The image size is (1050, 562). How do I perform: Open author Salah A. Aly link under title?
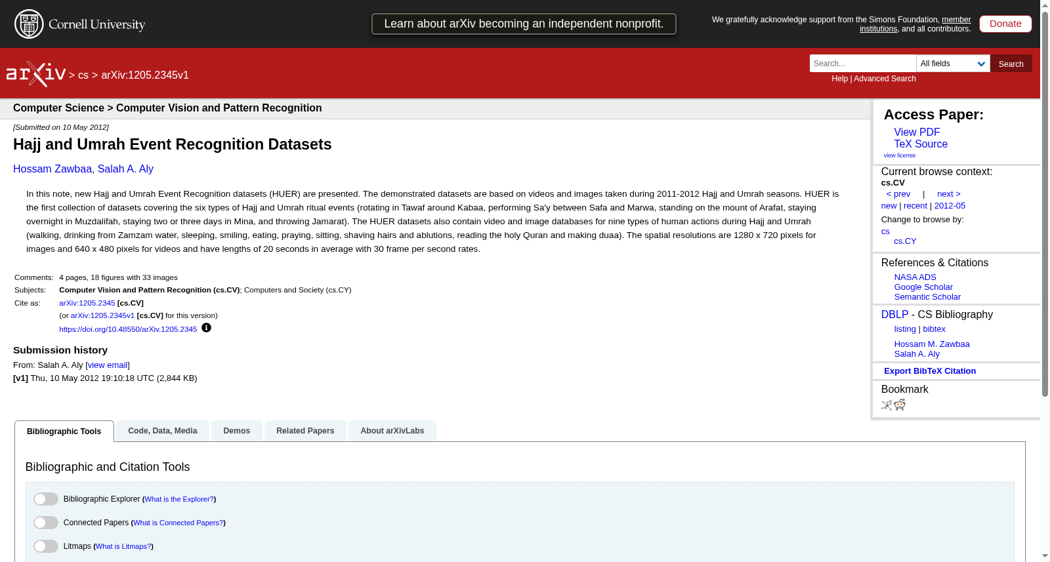[x=125, y=169]
